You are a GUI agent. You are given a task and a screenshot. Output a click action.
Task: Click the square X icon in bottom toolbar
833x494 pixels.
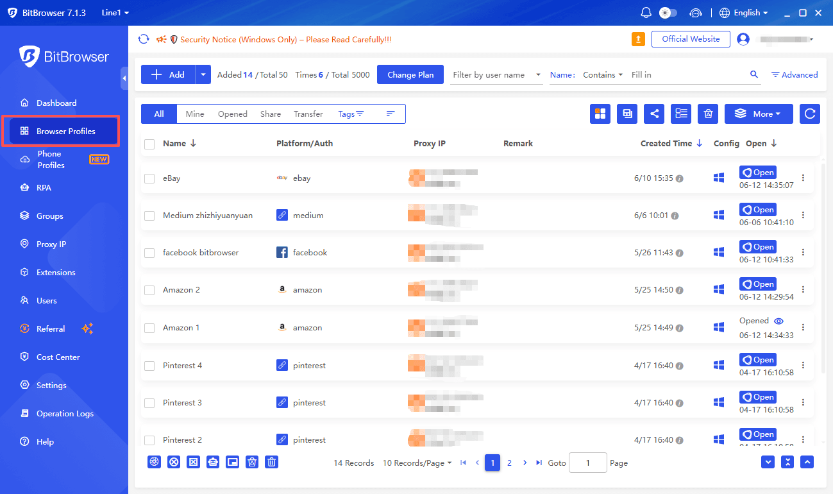(x=193, y=462)
